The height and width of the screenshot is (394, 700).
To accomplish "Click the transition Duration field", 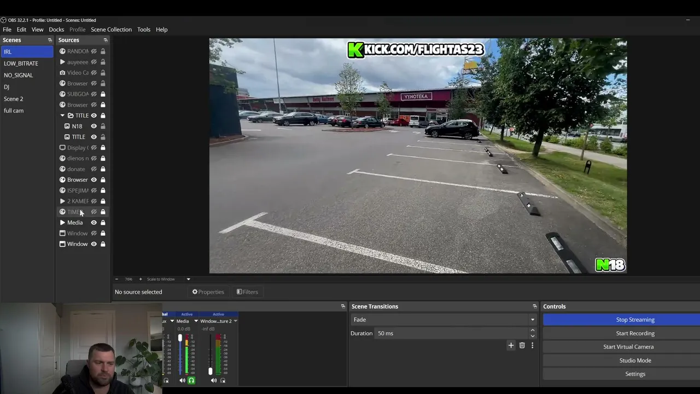I will click(451, 333).
